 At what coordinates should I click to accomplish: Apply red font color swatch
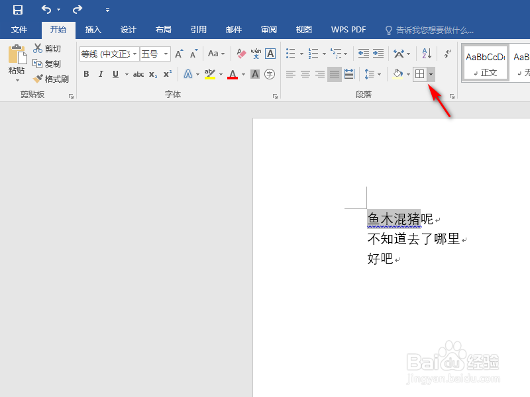click(x=231, y=73)
